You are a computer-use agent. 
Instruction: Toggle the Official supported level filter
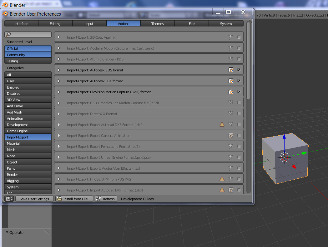coord(28,48)
